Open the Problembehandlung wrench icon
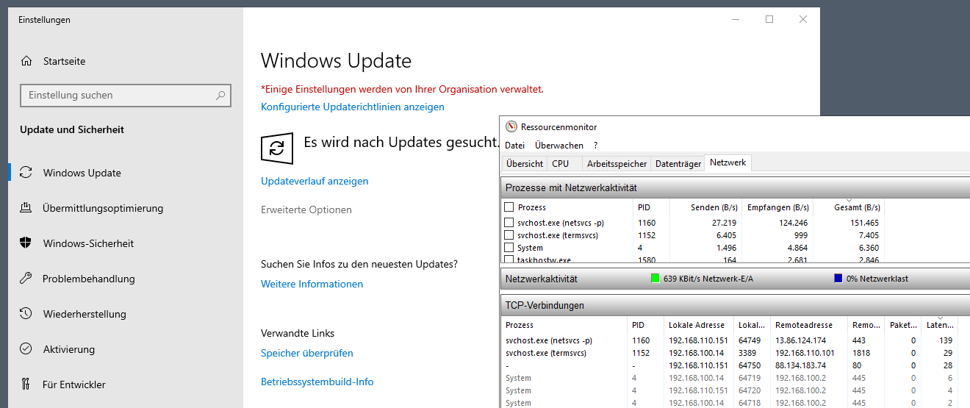This screenshot has width=970, height=408. [x=26, y=279]
